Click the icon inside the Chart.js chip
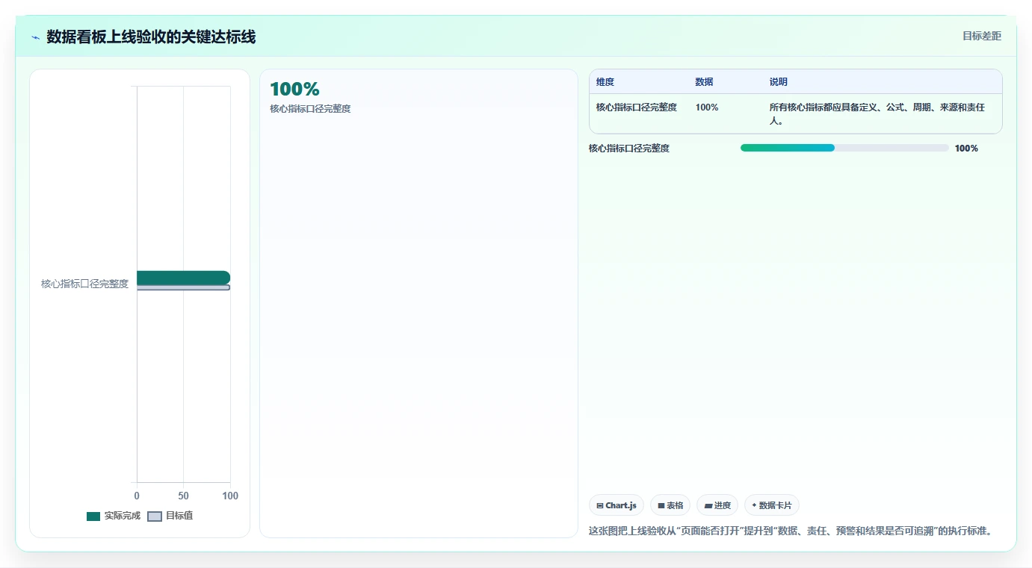The width and height of the screenshot is (1032, 568). tap(600, 506)
